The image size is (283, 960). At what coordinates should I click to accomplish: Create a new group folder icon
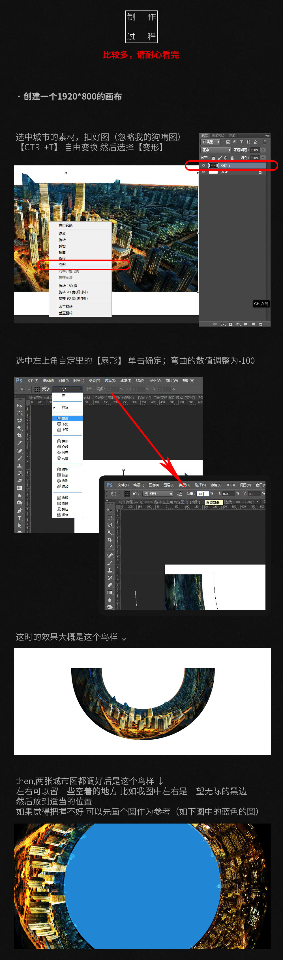coord(245,324)
